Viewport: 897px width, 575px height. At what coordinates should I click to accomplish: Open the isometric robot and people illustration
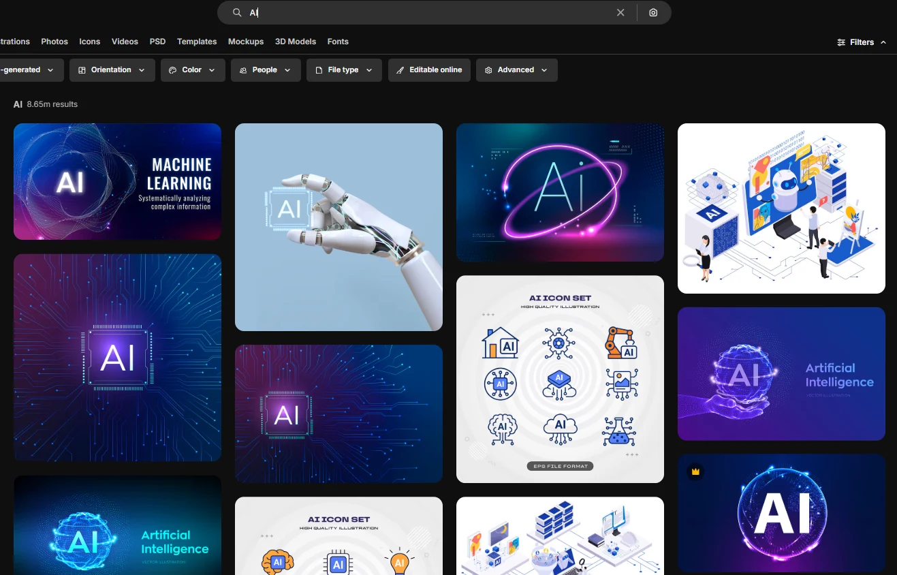(x=781, y=208)
